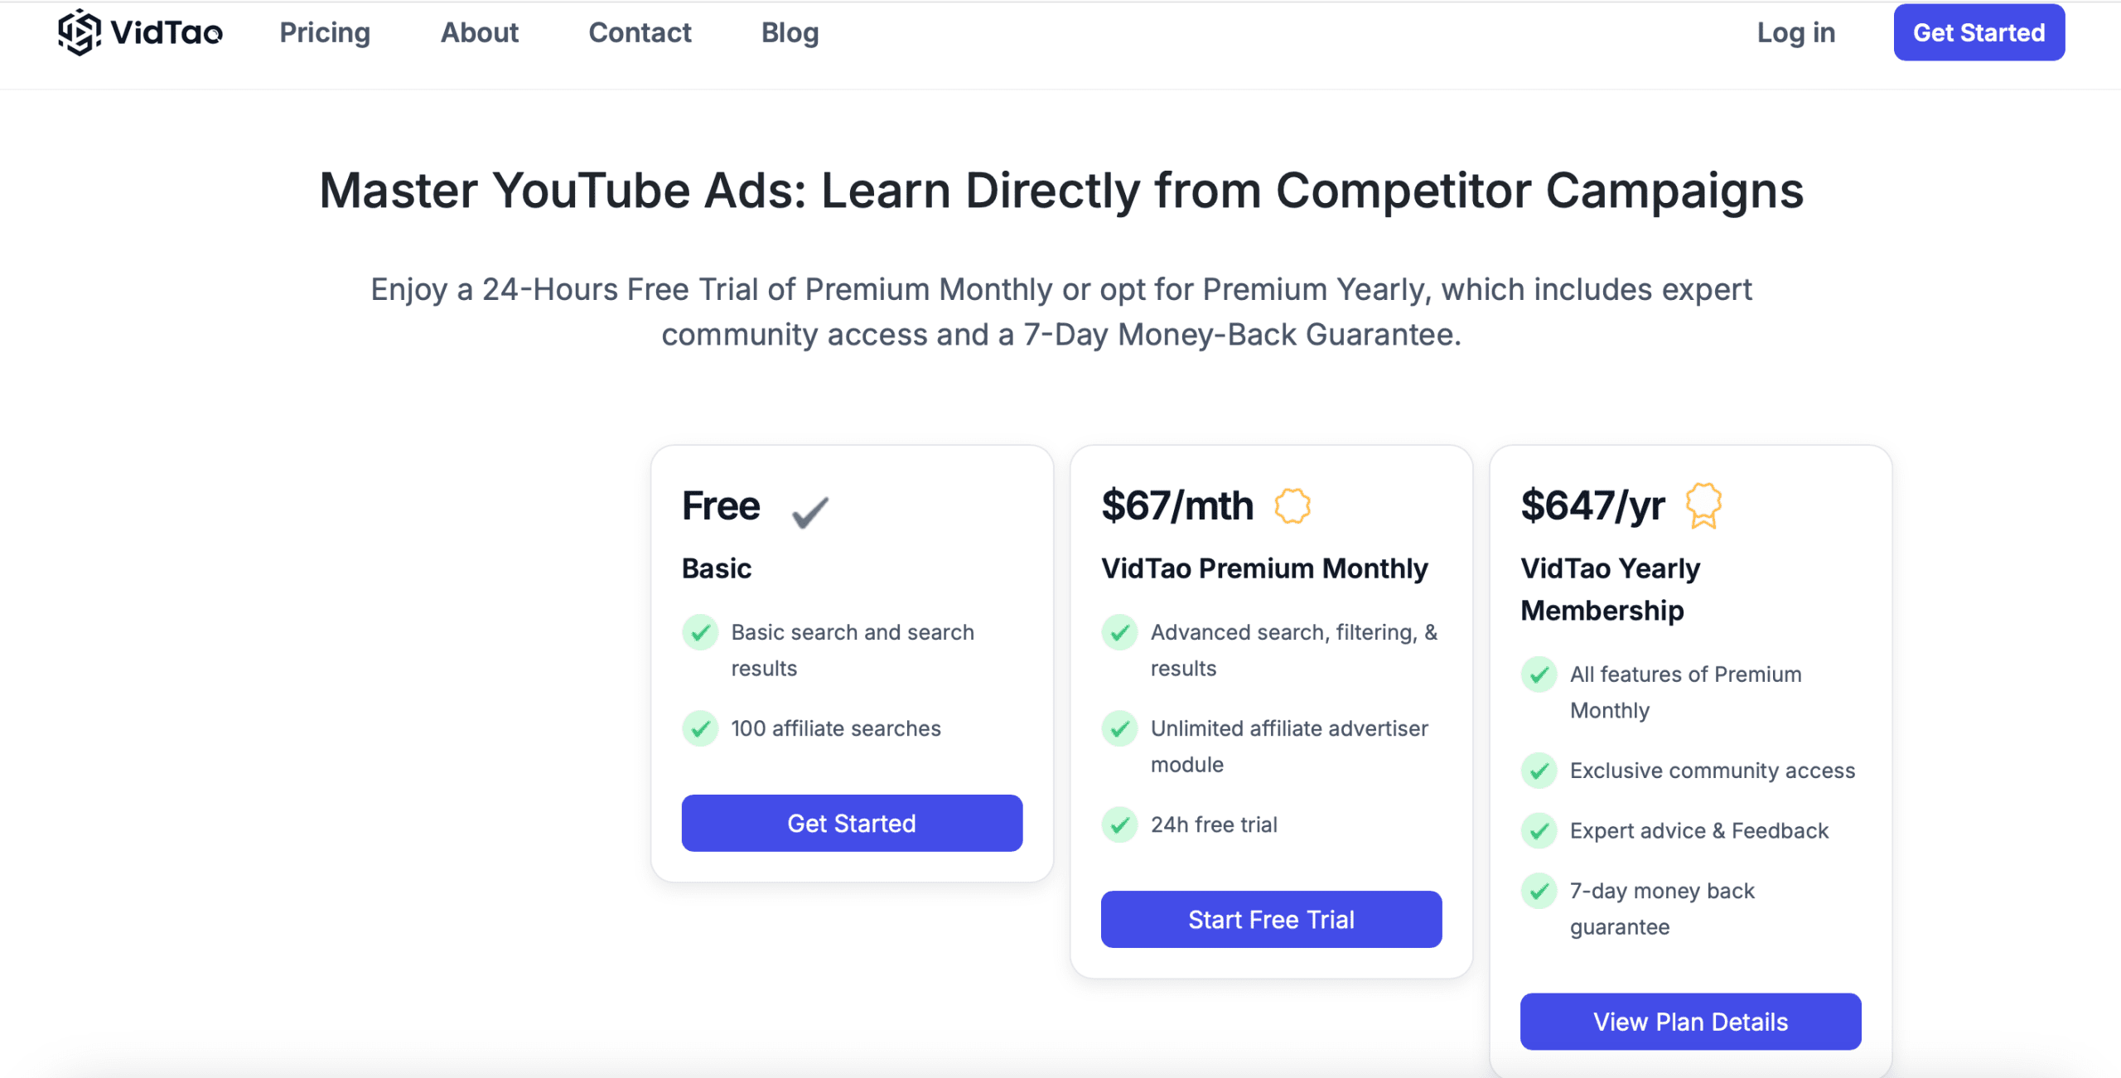Image resolution: width=2121 pixels, height=1078 pixels.
Task: Click green check next to Basic search
Action: pyautogui.click(x=700, y=633)
